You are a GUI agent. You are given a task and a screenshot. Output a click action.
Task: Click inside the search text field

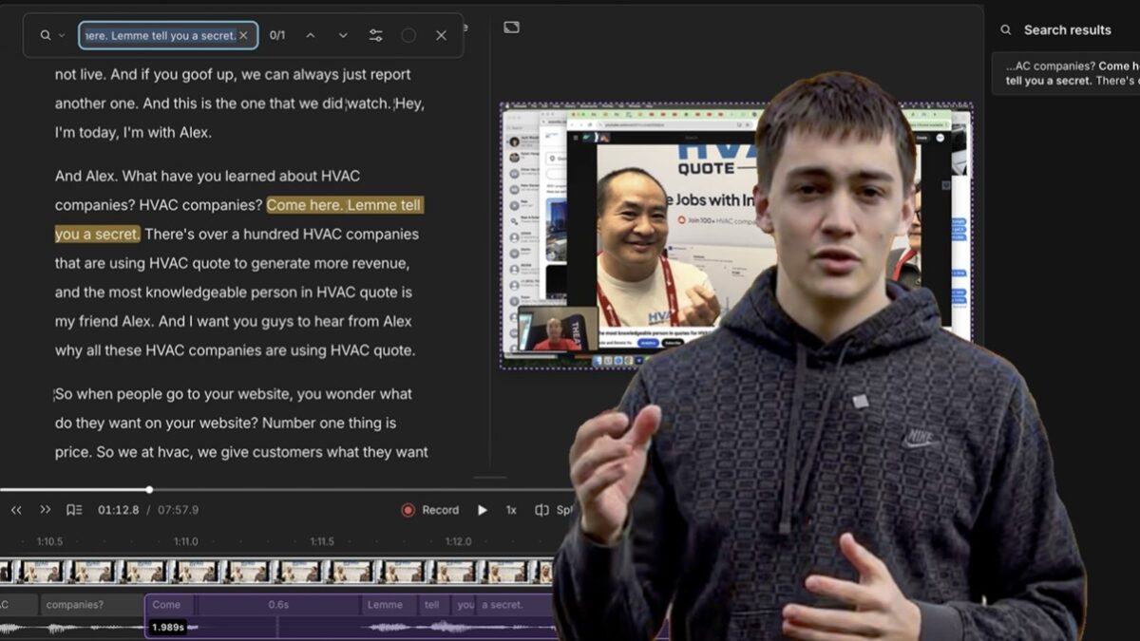160,35
